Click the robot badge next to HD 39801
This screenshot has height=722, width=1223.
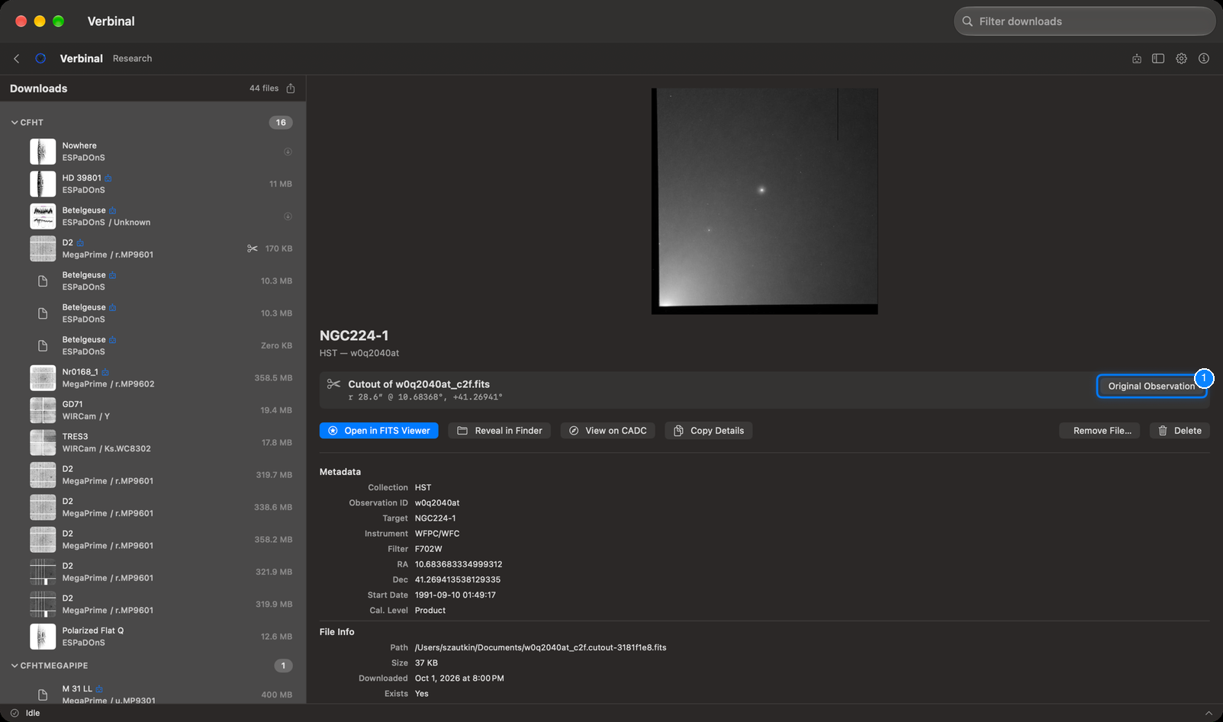[108, 178]
